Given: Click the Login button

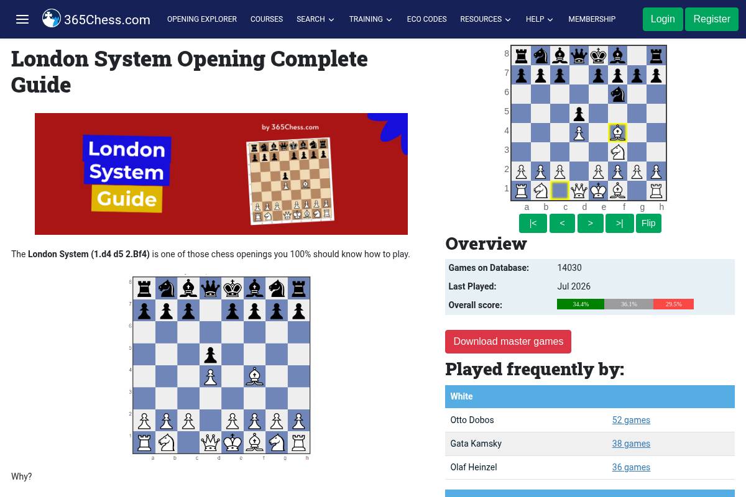Looking at the screenshot, I should click(x=663, y=19).
